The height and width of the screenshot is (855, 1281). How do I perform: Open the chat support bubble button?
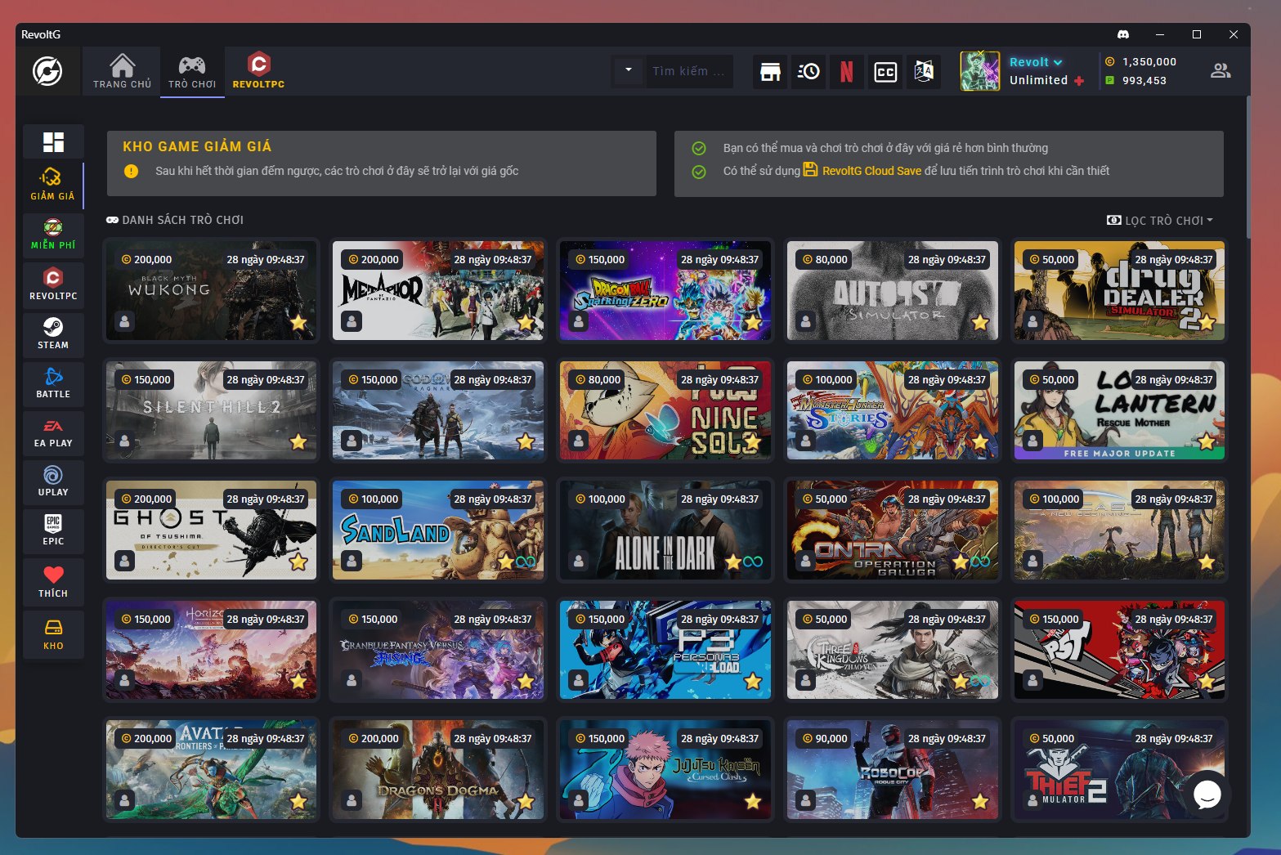(x=1207, y=794)
